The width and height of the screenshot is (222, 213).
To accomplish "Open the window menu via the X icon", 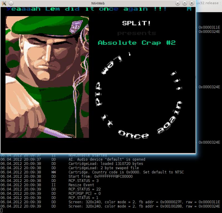I will [4, 3].
